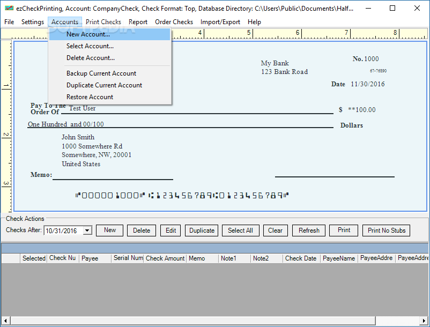This screenshot has width=430, height=327.
Task: Click the Check Nu column header
Action: [x=63, y=258]
